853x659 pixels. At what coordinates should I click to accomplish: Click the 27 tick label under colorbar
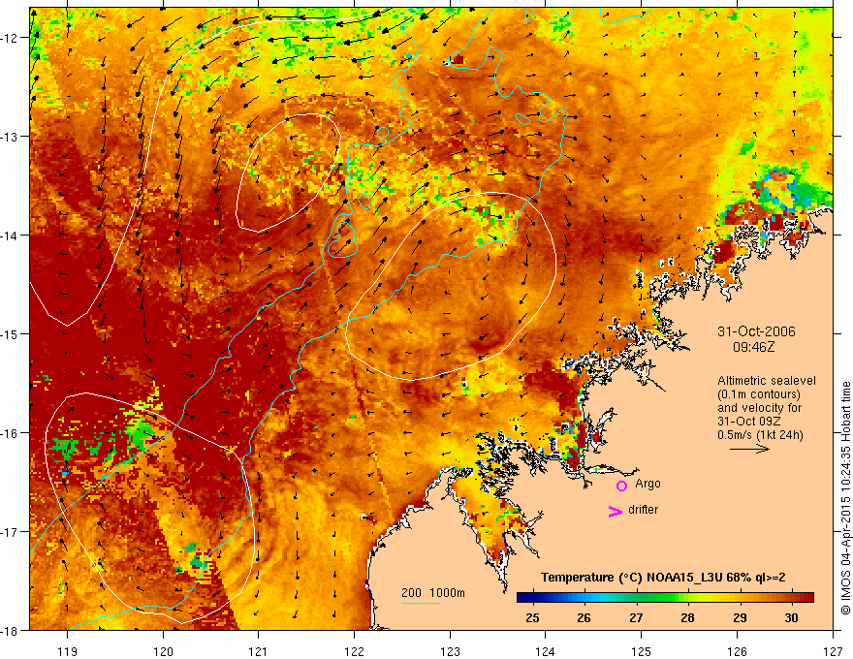(636, 617)
